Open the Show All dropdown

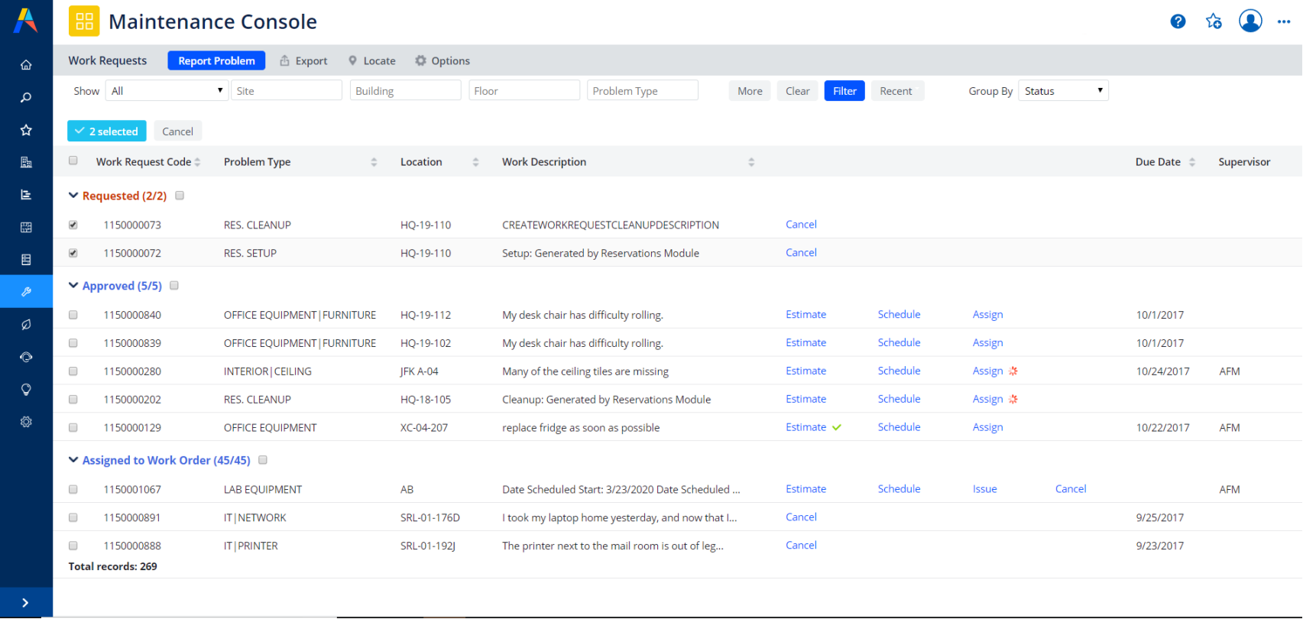pyautogui.click(x=167, y=91)
